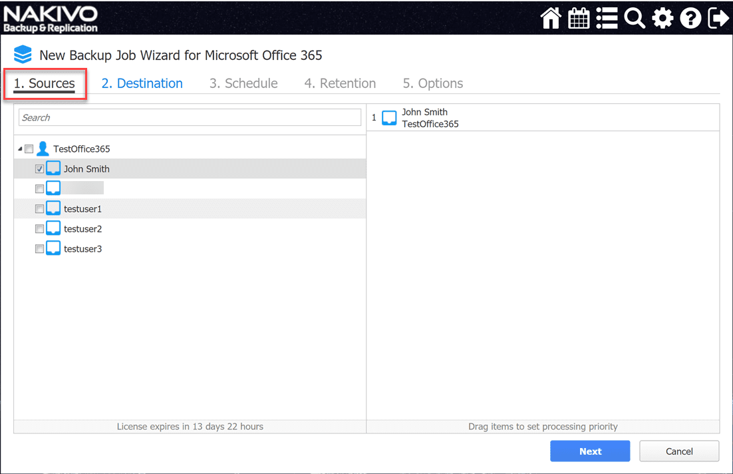Screen dimensions: 733x474
Task: Click the log out arrow icon
Action: pos(718,18)
